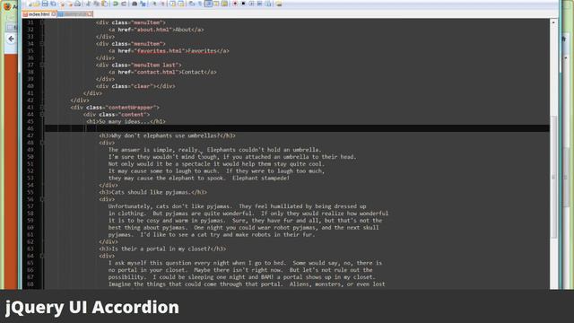Click 'menuItem last' class value

pyautogui.click(x=156, y=65)
